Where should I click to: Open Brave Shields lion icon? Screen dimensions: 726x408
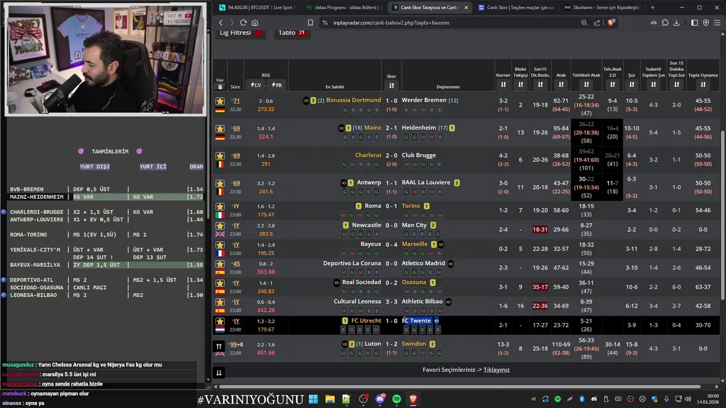[610, 23]
